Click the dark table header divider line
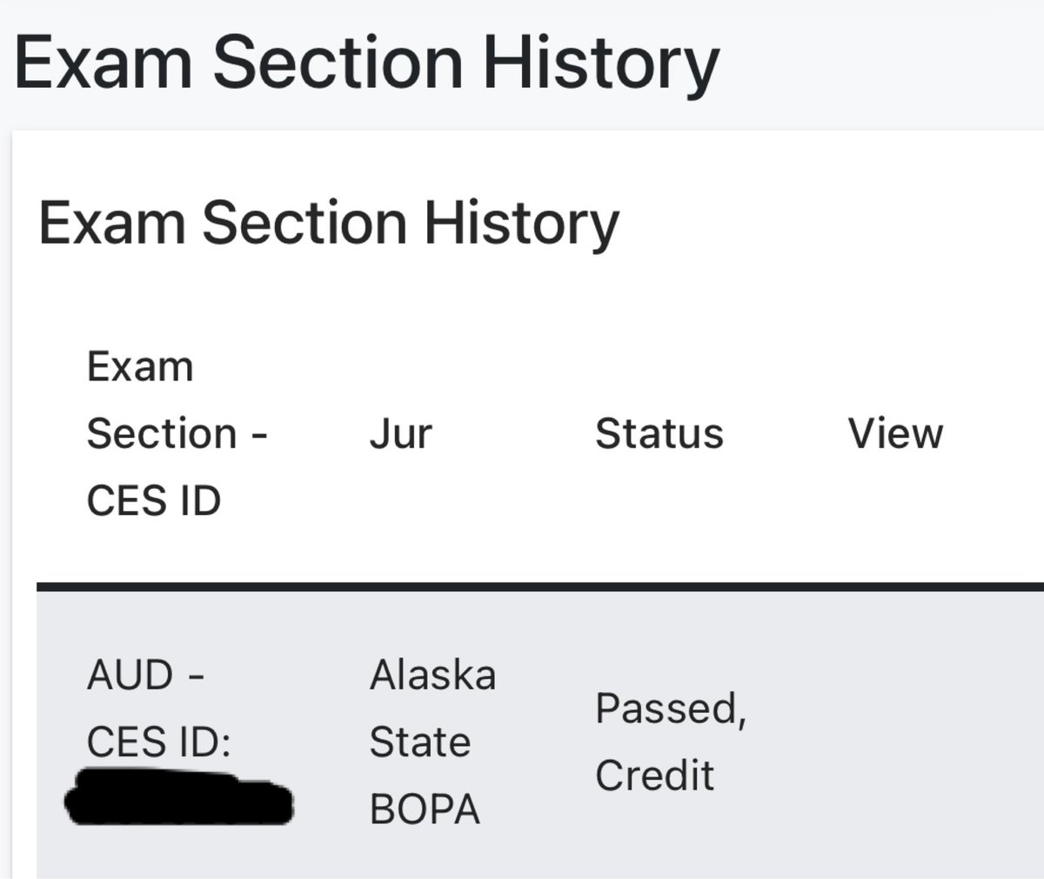1044x879 pixels. tap(540, 587)
